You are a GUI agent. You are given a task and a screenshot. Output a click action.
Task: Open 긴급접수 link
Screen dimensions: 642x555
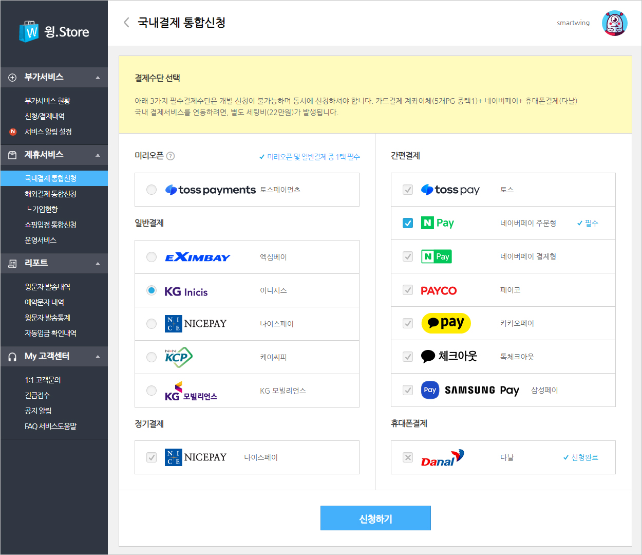[37, 395]
